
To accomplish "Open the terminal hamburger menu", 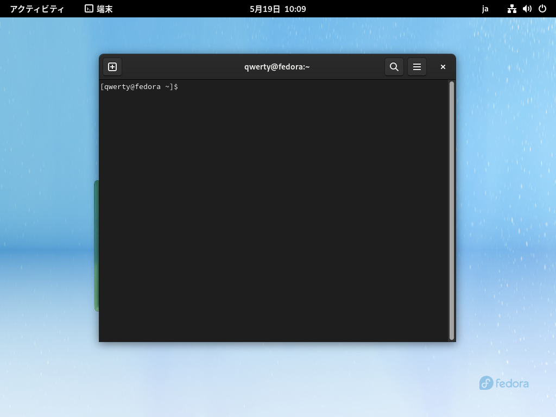I will pos(417,67).
